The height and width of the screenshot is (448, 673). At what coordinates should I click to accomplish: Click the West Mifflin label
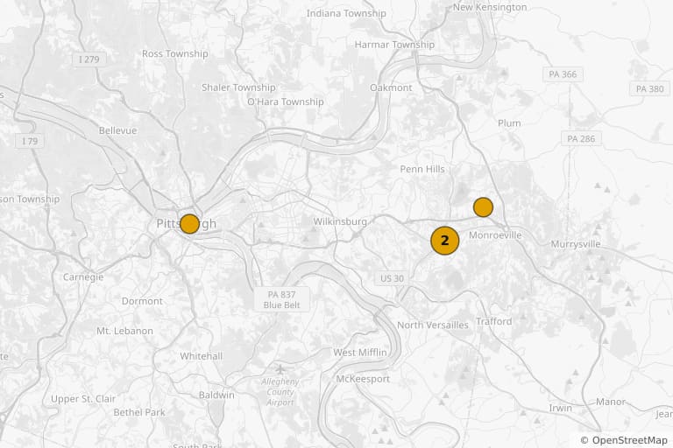(360, 353)
